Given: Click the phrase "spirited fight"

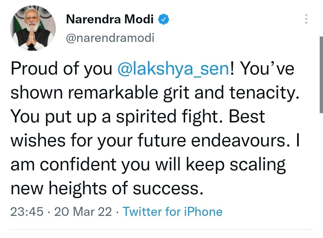Looking at the screenshot, I should click(166, 117).
